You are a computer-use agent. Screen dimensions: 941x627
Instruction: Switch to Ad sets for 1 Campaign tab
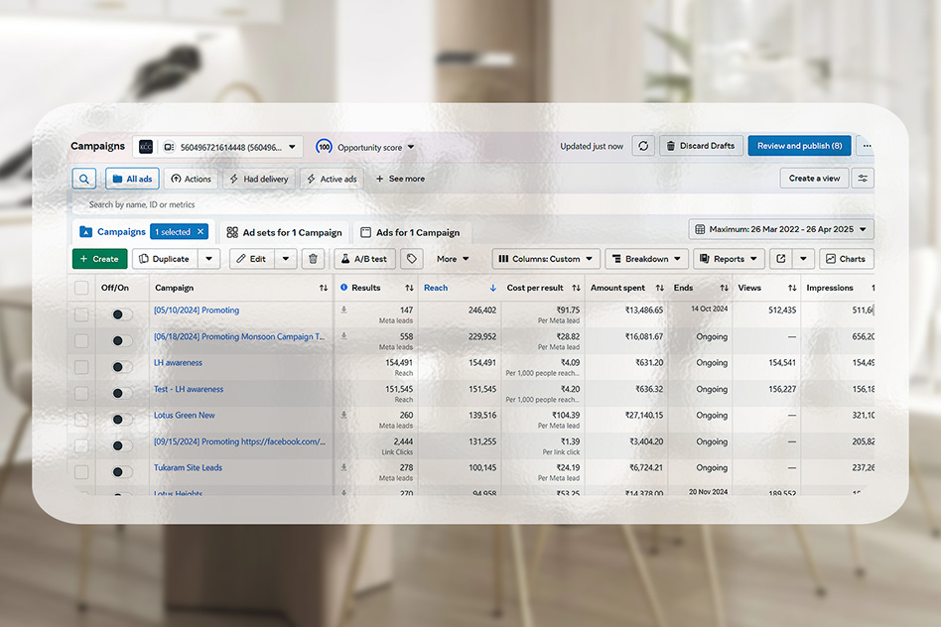[x=285, y=232]
